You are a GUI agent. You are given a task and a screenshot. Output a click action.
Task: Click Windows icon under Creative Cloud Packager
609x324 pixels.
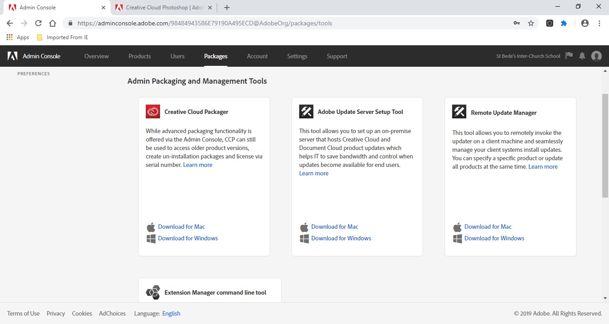(151, 239)
